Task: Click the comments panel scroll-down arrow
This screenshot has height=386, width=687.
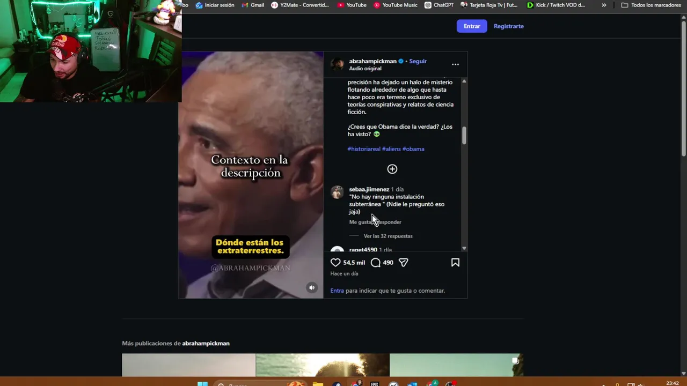Action: [464, 248]
